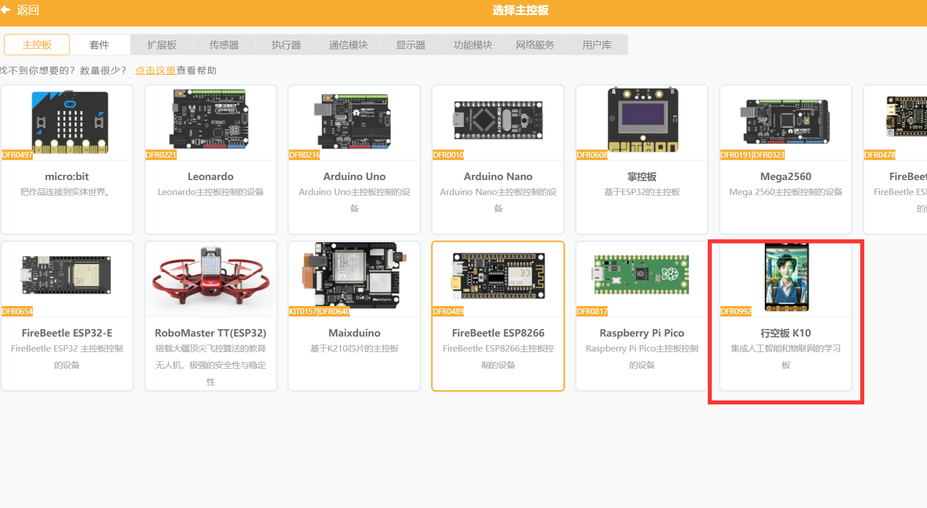Select the 显示器 tab
The width and height of the screenshot is (927, 508).
(410, 45)
